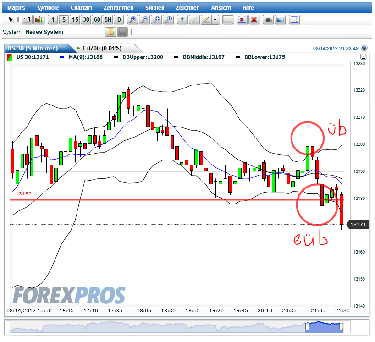
Task: Open the Studien menu
Action: click(x=154, y=7)
